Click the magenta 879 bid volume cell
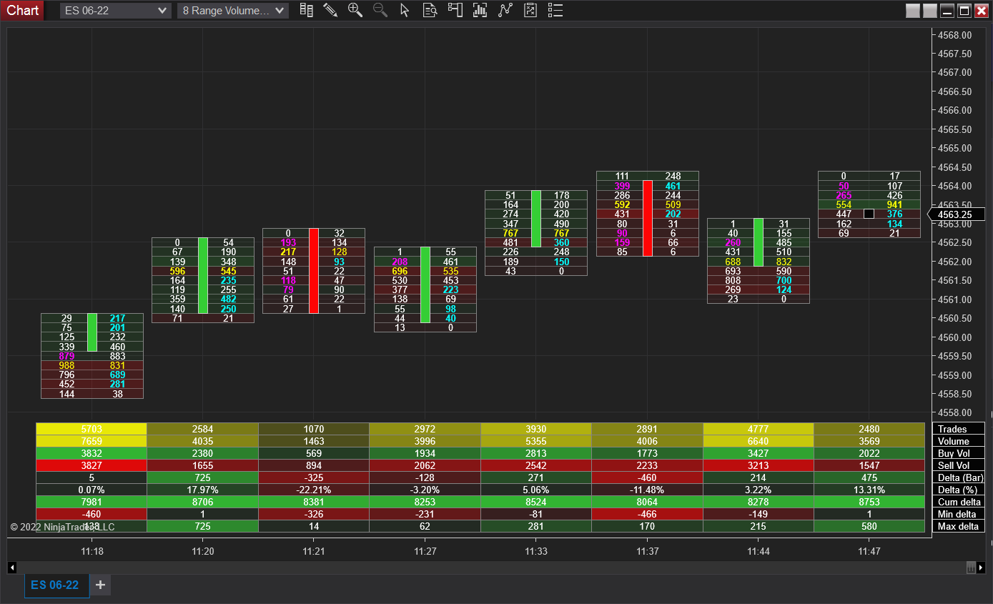 pos(66,356)
